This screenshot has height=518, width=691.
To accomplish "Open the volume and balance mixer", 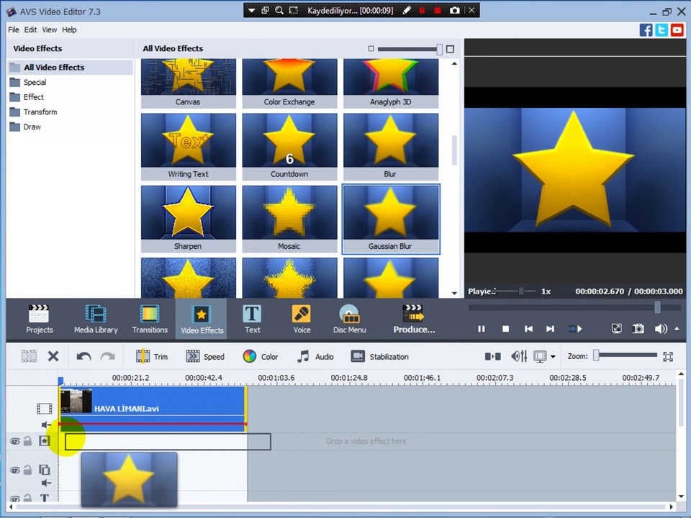I will pos(519,356).
